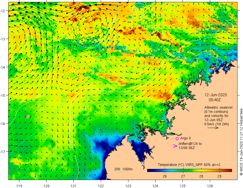Image resolution: width=243 pixels, height=188 pixels.
Task: Click the 'Argo 0' legend label
Action: point(186,138)
